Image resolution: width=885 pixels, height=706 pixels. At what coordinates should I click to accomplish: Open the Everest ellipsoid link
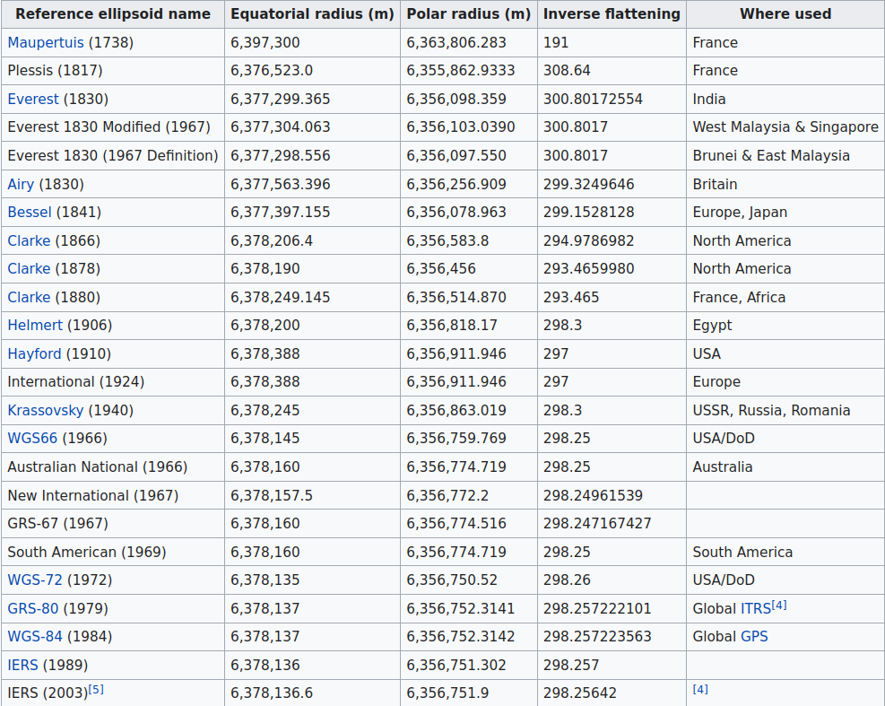[x=33, y=100]
